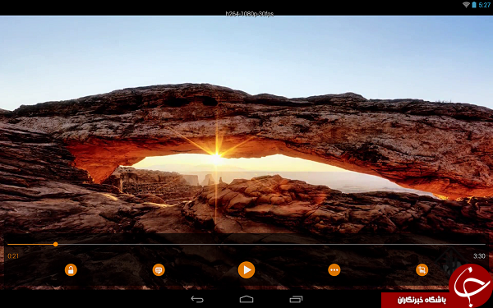The height and width of the screenshot is (308, 493).
Task: Click the 3:30 total duration label
Action: click(479, 256)
